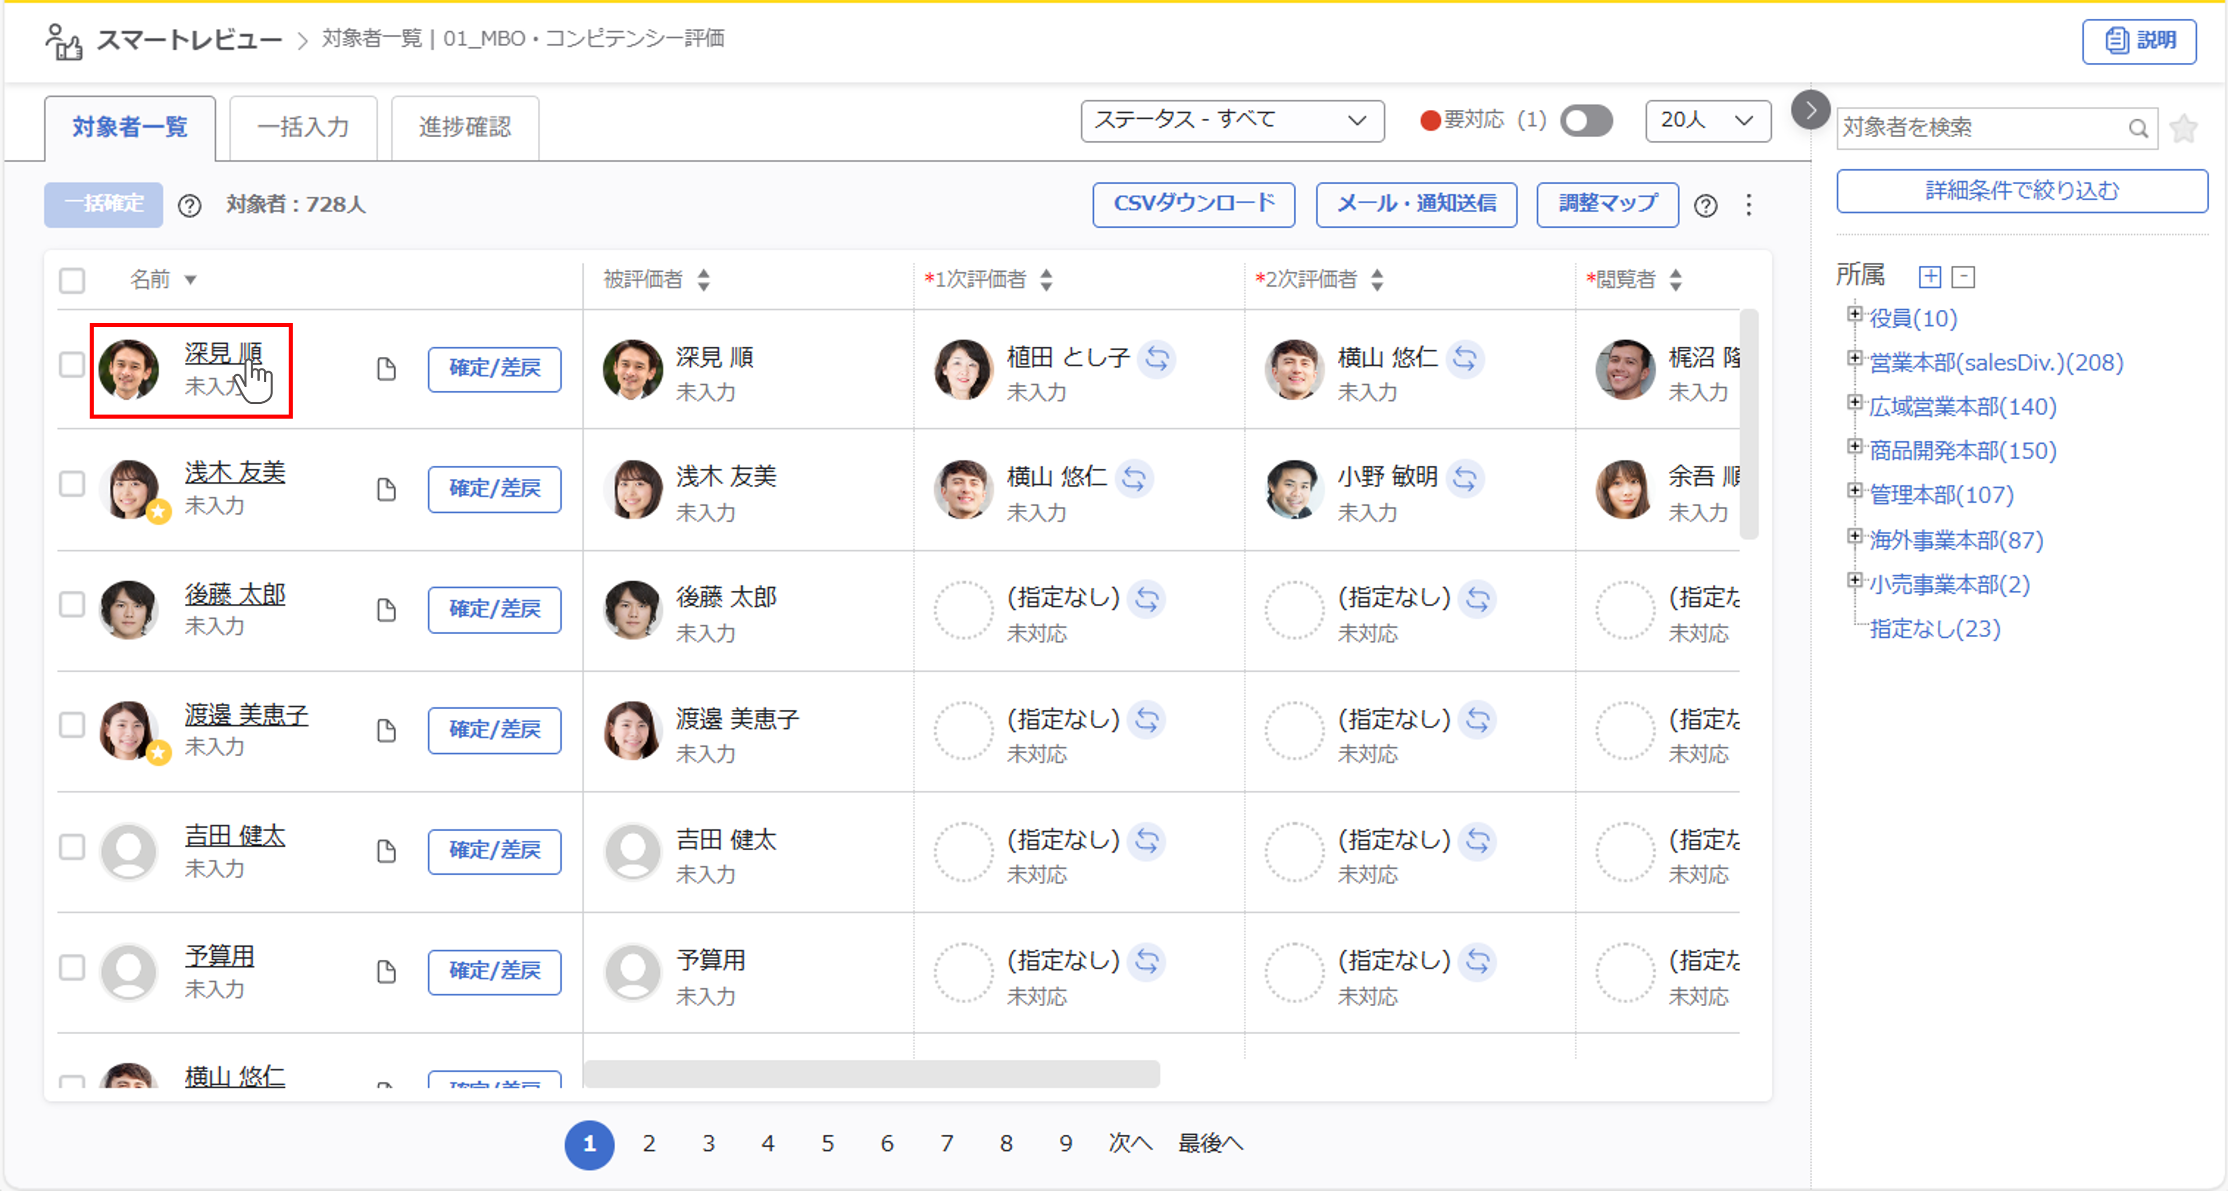
Task: Collapse the side panel with arrow button
Action: 1809,110
